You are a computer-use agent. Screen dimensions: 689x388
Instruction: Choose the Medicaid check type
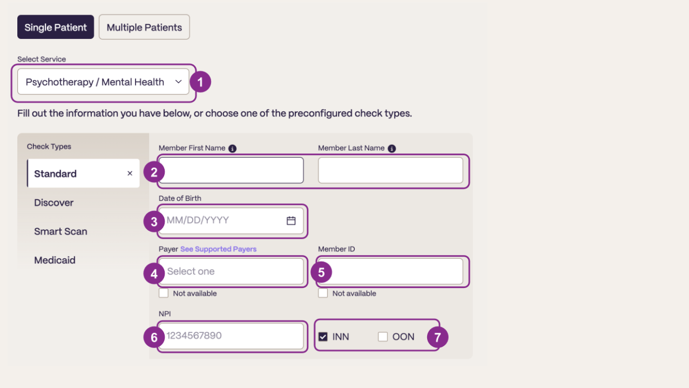coord(55,260)
